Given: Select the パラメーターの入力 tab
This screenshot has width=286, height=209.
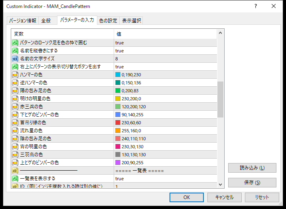Looking at the screenshot, I should (x=77, y=20).
